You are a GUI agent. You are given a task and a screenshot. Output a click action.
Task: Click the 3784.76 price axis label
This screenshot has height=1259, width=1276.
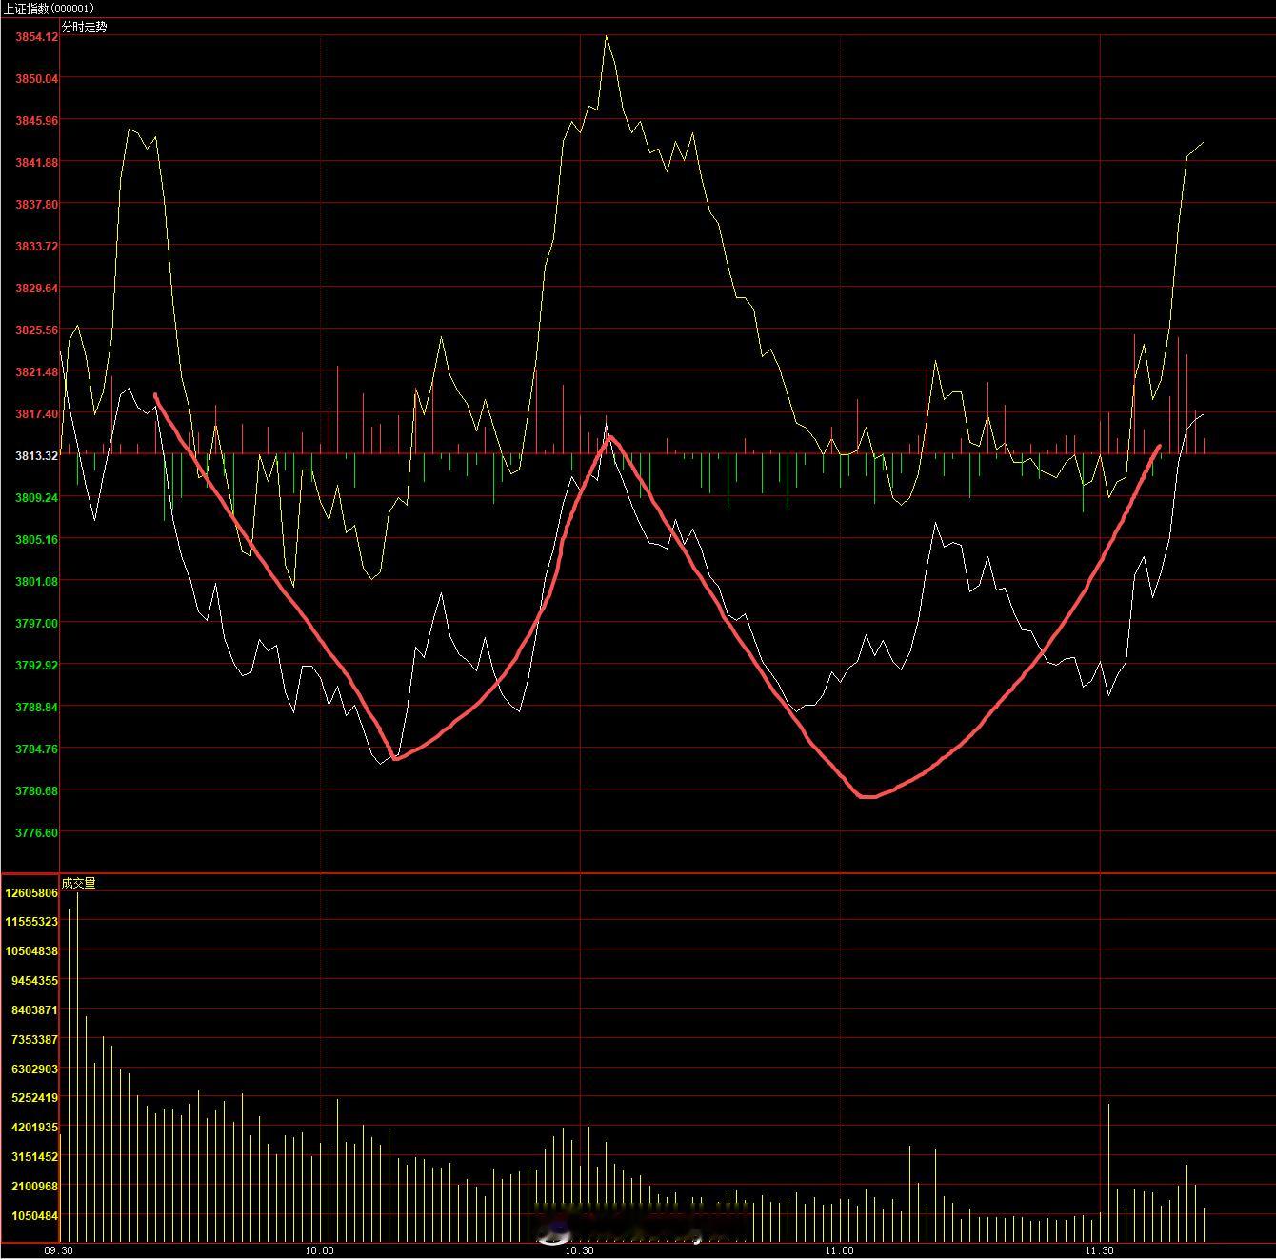[36, 749]
